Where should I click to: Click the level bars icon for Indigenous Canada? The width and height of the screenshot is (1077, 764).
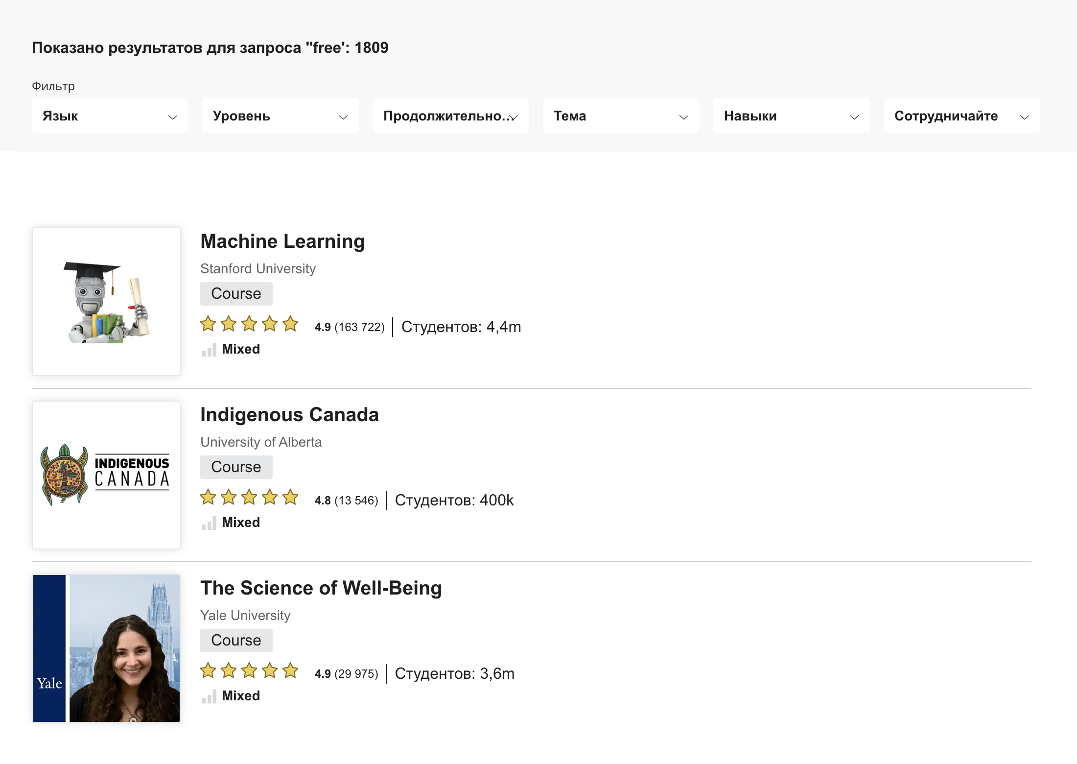coord(209,524)
